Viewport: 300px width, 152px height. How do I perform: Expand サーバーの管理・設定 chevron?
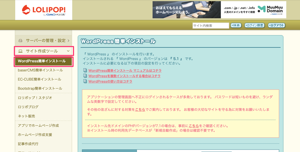[x=68, y=41]
